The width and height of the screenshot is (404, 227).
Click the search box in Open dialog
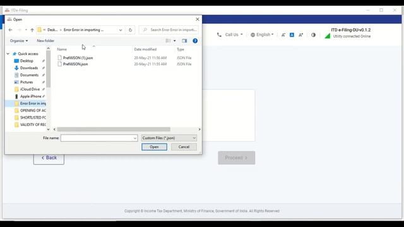(x=169, y=30)
